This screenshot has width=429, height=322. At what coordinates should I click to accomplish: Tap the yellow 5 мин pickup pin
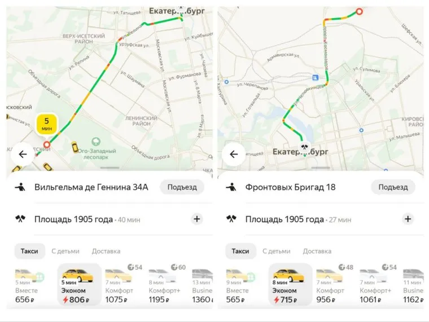46,124
